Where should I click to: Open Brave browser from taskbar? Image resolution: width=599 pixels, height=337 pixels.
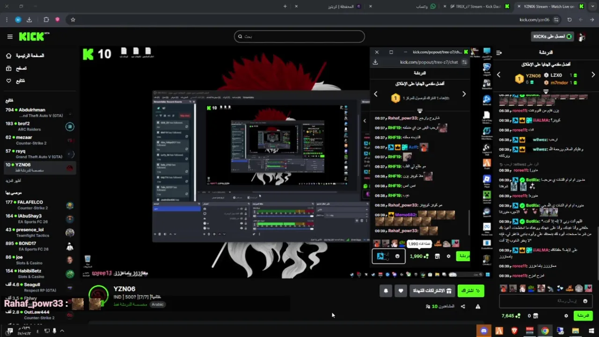515,331
